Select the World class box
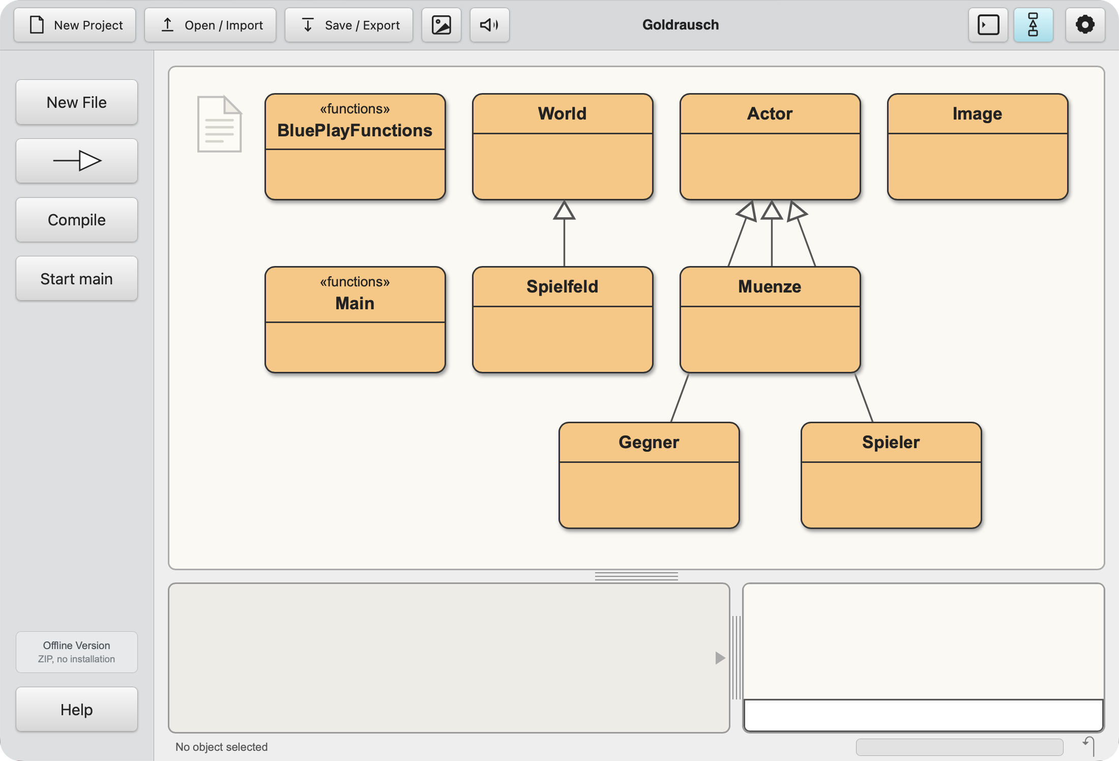This screenshot has width=1119, height=761. [x=563, y=147]
